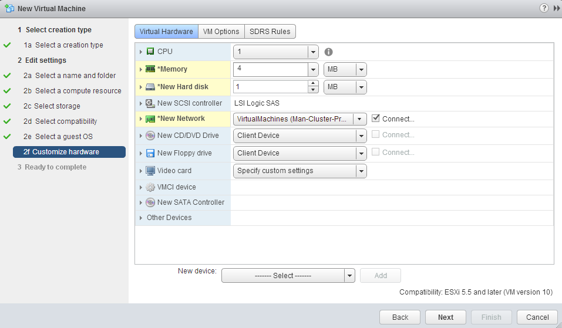Image resolution: width=562 pixels, height=328 pixels.
Task: Click the New Virtual Machine title icon
Action: point(9,8)
